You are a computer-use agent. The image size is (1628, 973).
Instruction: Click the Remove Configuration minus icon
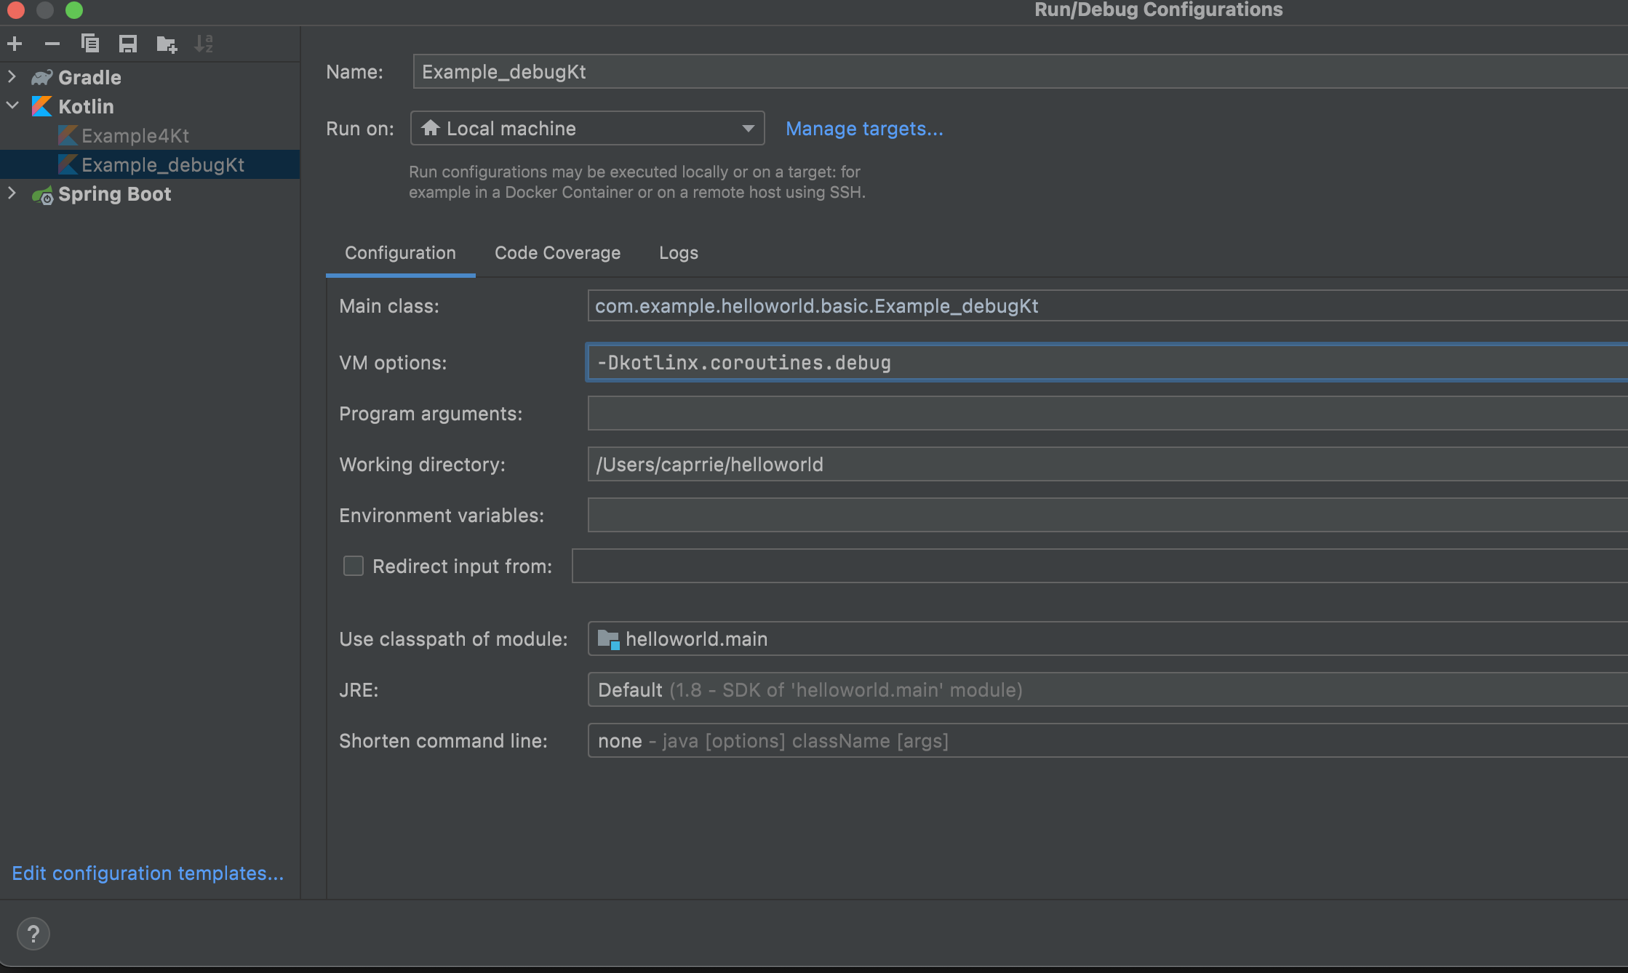coord(52,44)
